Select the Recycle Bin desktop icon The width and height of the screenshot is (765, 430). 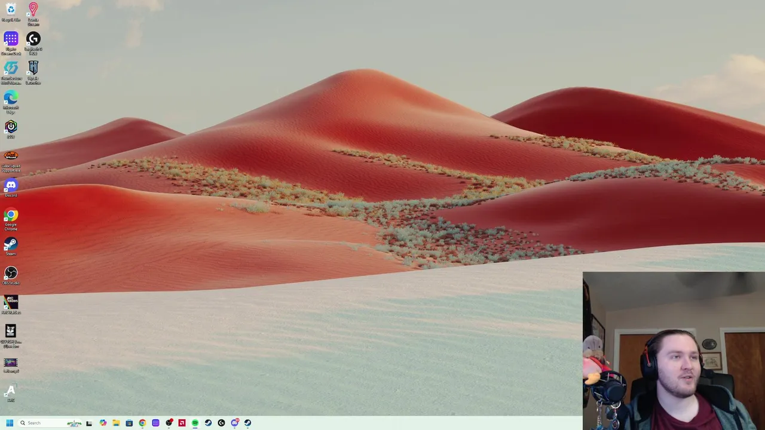(x=11, y=13)
